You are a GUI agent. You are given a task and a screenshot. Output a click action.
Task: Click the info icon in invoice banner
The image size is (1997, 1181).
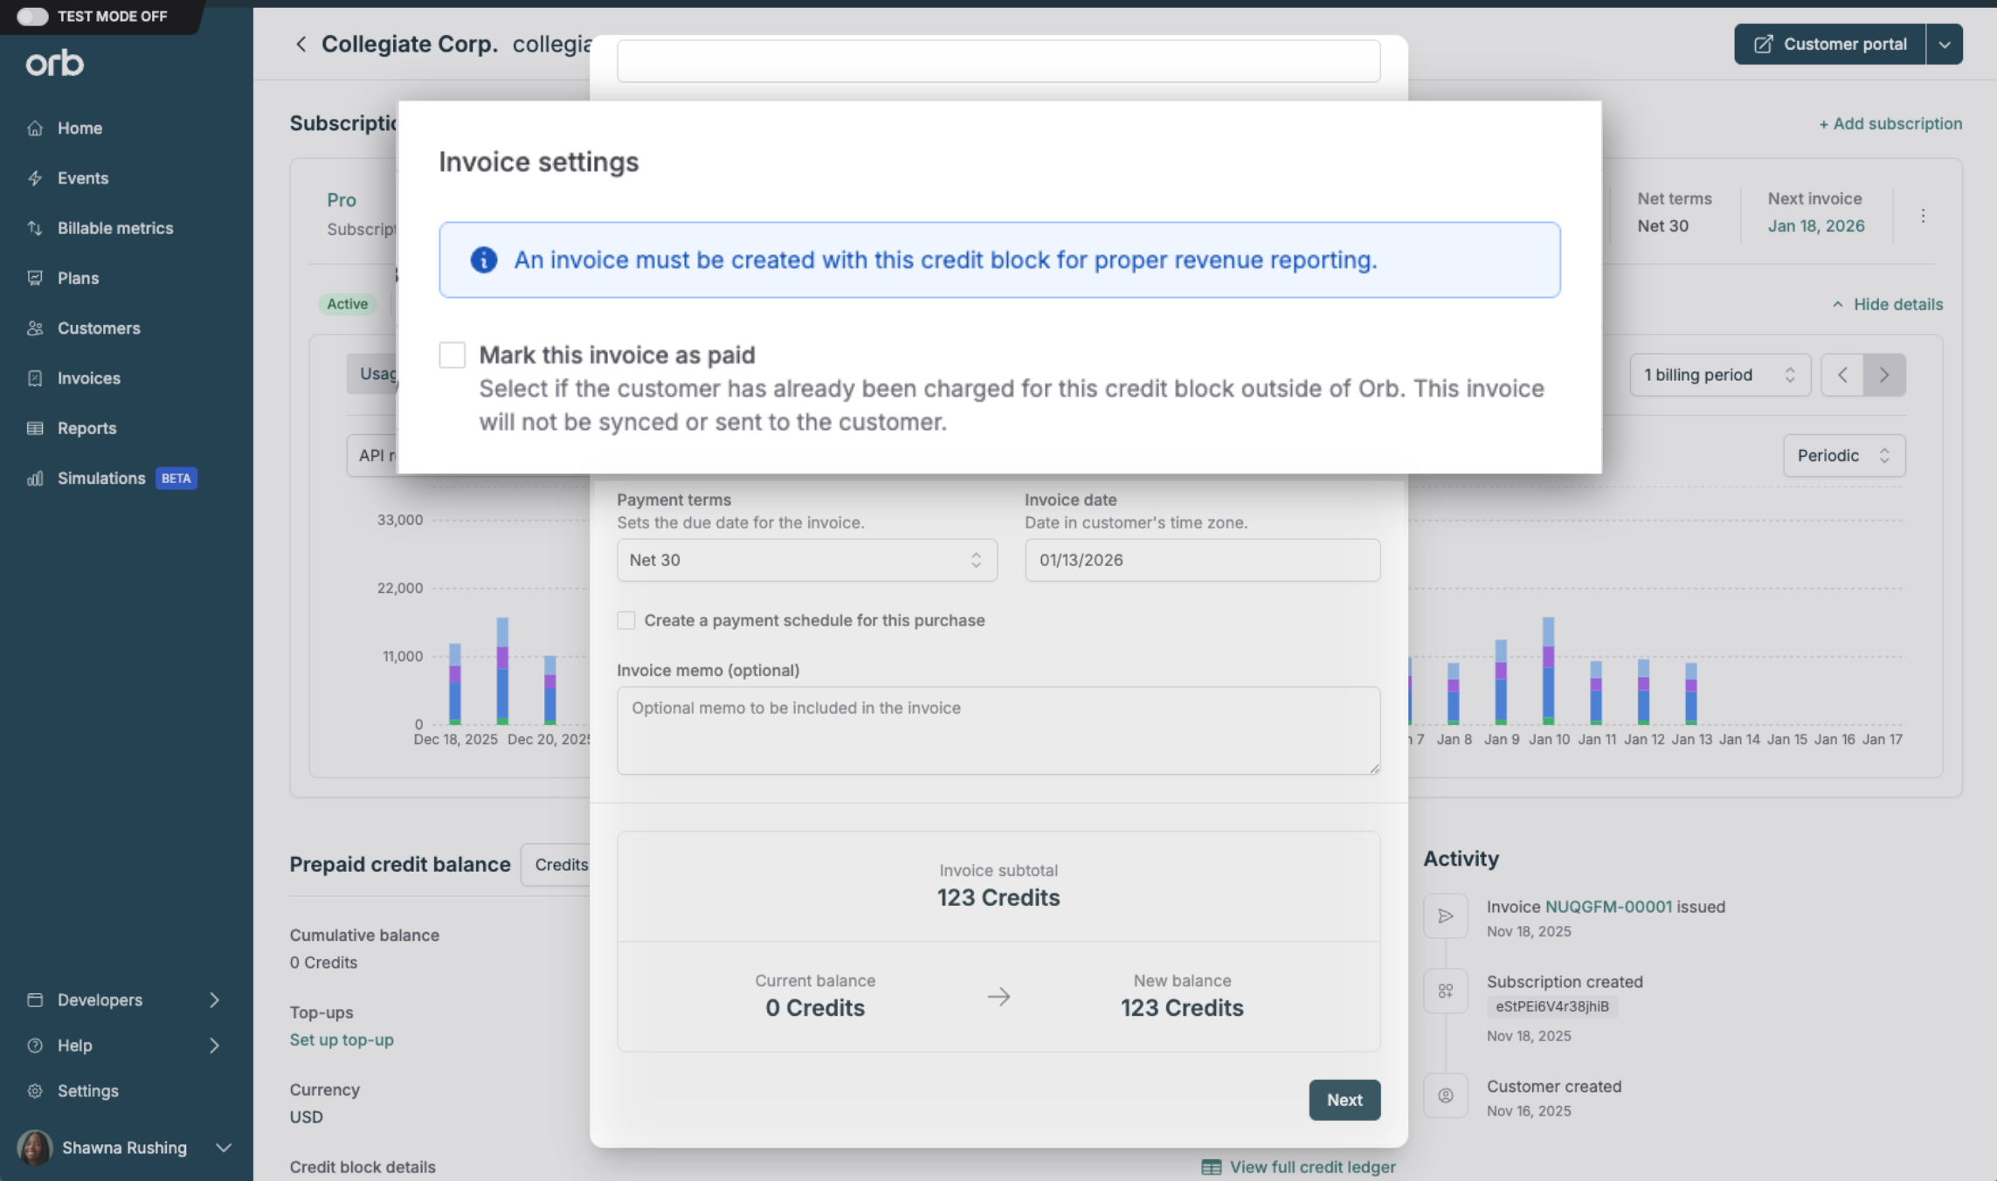click(484, 259)
